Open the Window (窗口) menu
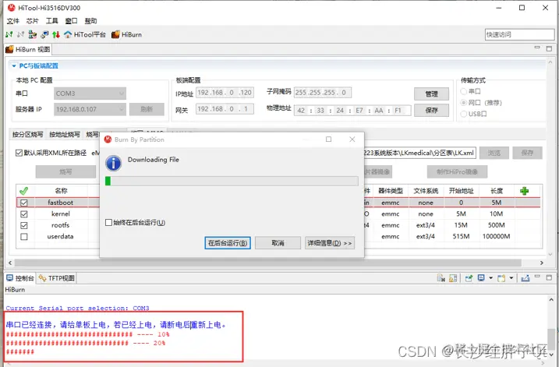This screenshot has width=559, height=367. pyautogui.click(x=71, y=21)
